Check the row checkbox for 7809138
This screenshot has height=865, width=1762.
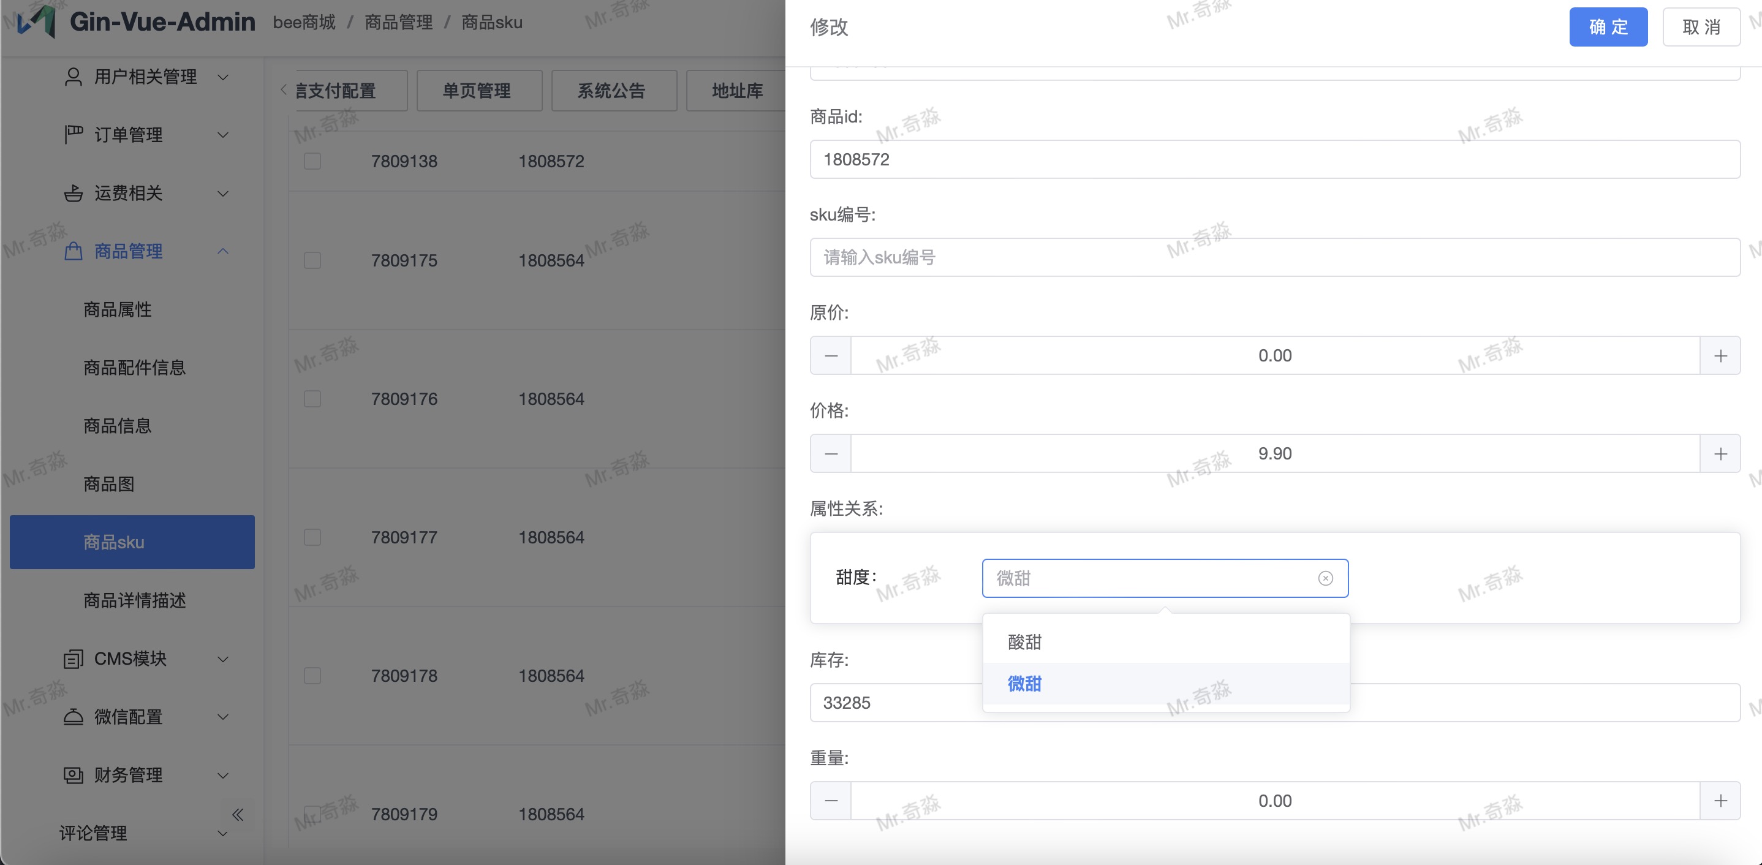pyautogui.click(x=312, y=161)
